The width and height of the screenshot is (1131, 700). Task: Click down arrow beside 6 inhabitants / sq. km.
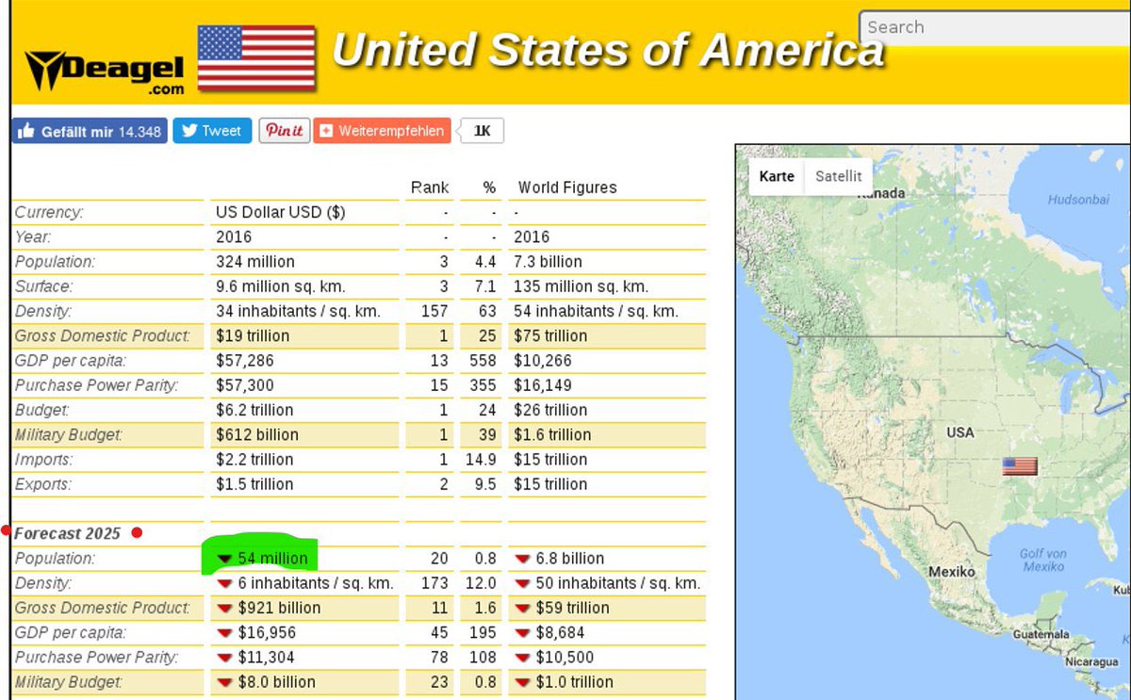(x=224, y=583)
